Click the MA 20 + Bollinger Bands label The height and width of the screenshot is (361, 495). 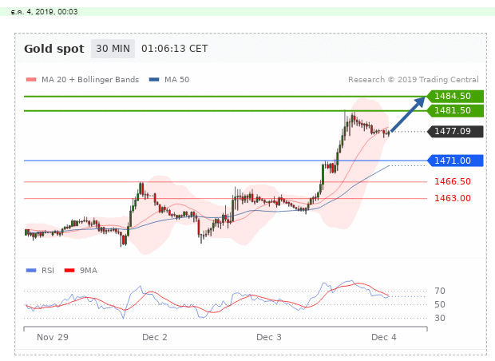90,80
